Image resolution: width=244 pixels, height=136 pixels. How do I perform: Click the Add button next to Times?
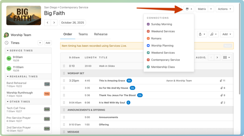(x=48, y=43)
